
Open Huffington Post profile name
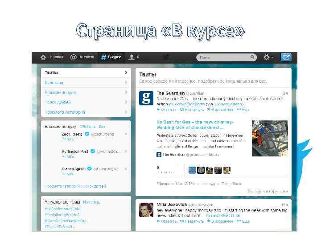(x=75, y=152)
